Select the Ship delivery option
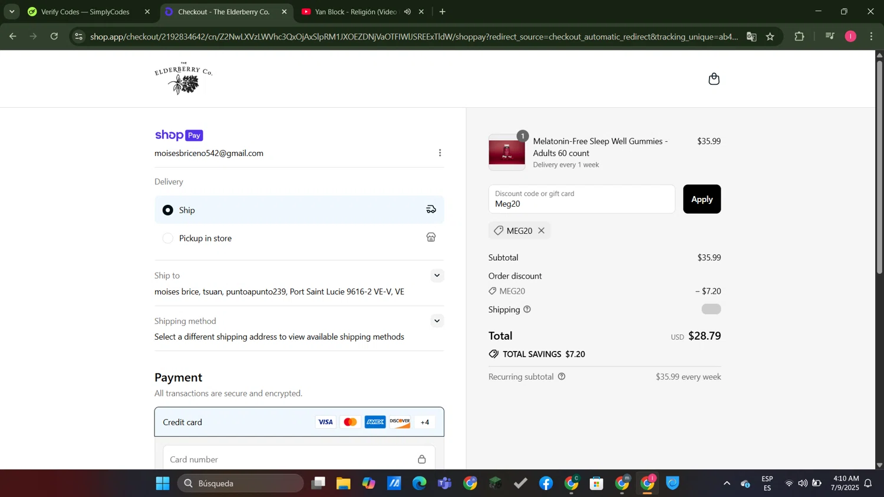 point(299,210)
